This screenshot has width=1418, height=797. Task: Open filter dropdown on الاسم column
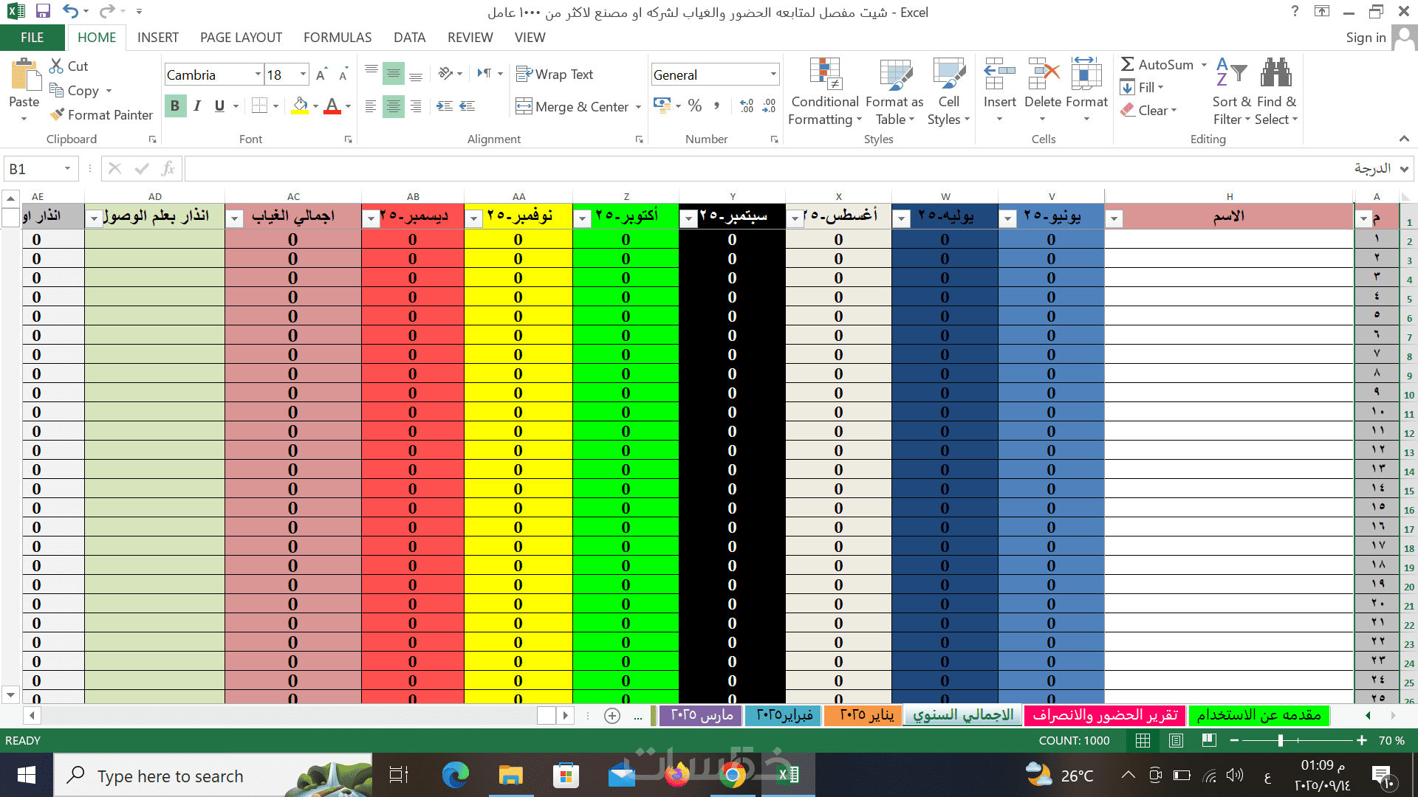pos(1114,218)
